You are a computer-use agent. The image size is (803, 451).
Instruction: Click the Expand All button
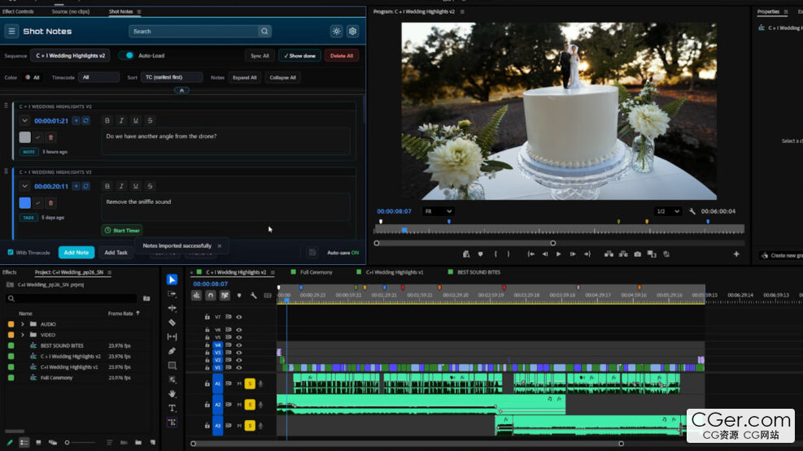[244, 78]
